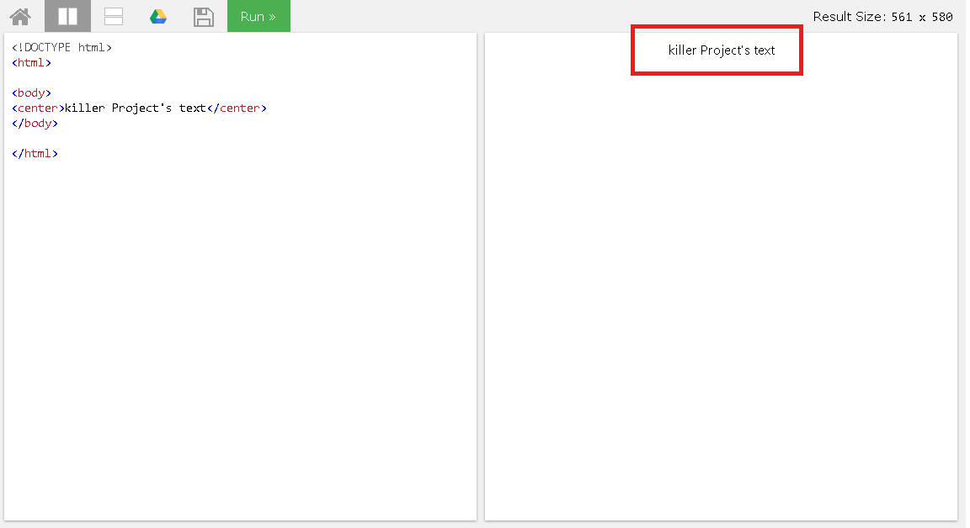Switch to side-by-side split layout
Viewport: 970px width, 528px height.
tap(67, 16)
